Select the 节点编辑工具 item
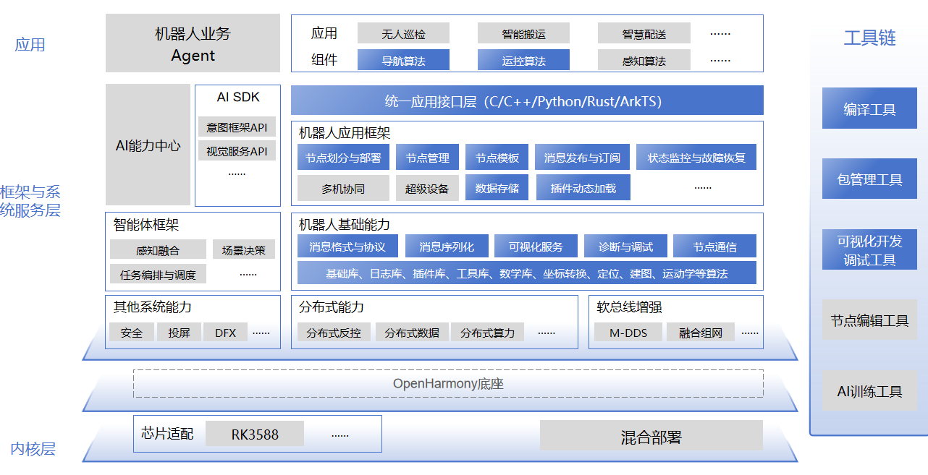 (869, 320)
